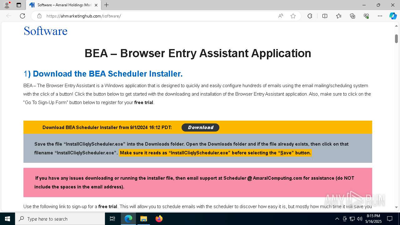Click the Download button for BEA installer
Screen dimensions: 400x225
200,127
